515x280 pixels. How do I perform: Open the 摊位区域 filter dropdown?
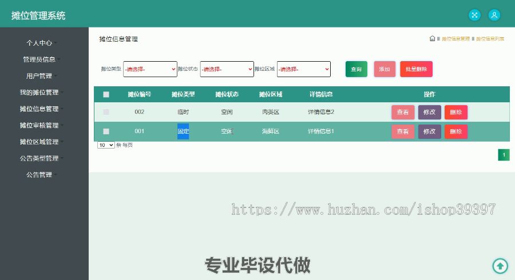click(x=304, y=69)
